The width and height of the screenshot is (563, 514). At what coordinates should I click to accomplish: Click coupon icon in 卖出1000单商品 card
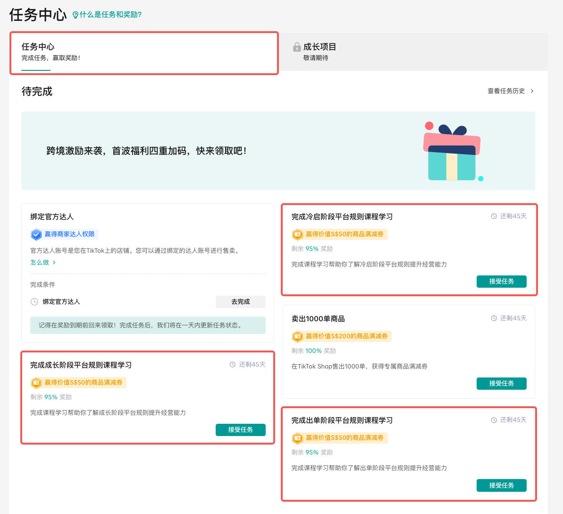point(297,336)
